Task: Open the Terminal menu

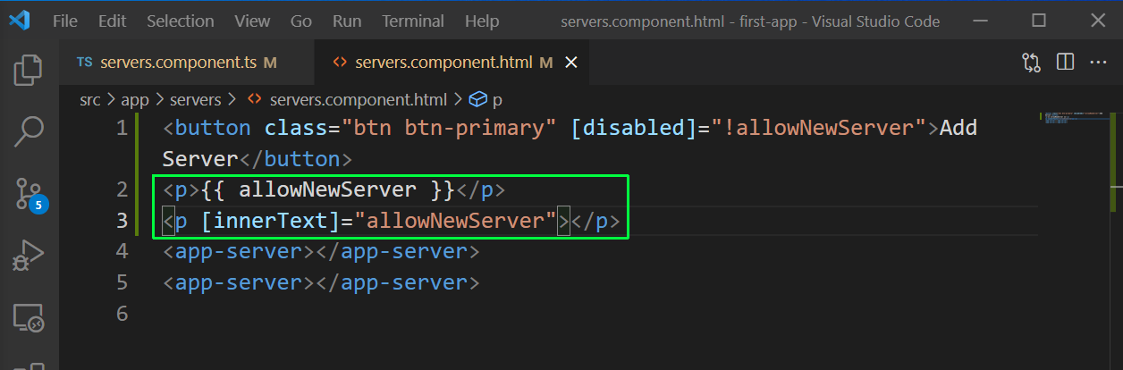Action: coord(414,21)
